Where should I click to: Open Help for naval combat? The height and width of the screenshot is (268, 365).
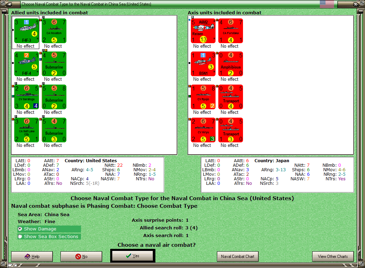tap(32, 257)
